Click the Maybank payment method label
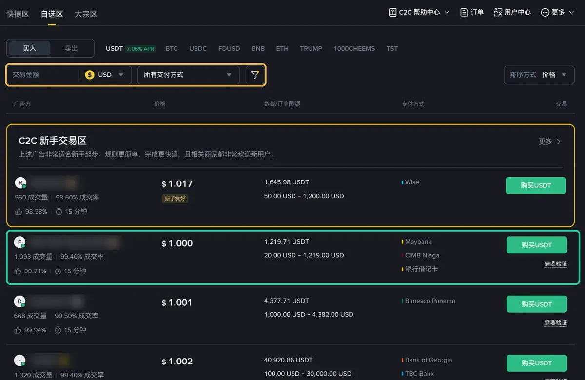The image size is (585, 380). coord(418,242)
